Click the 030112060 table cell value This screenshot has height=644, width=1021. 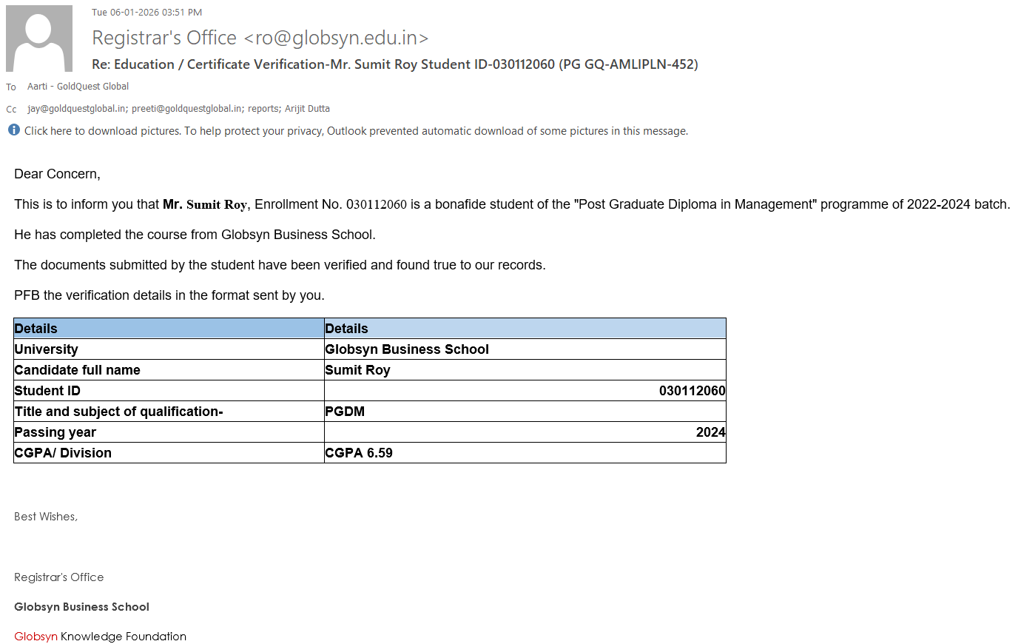click(x=693, y=391)
